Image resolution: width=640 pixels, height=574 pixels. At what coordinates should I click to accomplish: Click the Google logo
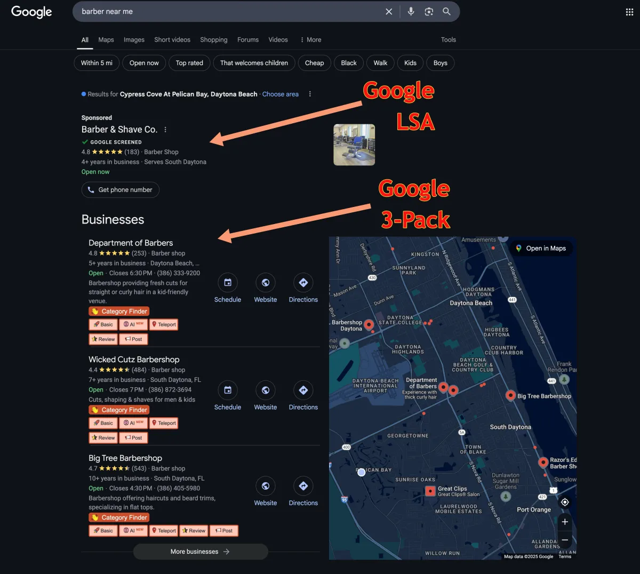pyautogui.click(x=31, y=12)
